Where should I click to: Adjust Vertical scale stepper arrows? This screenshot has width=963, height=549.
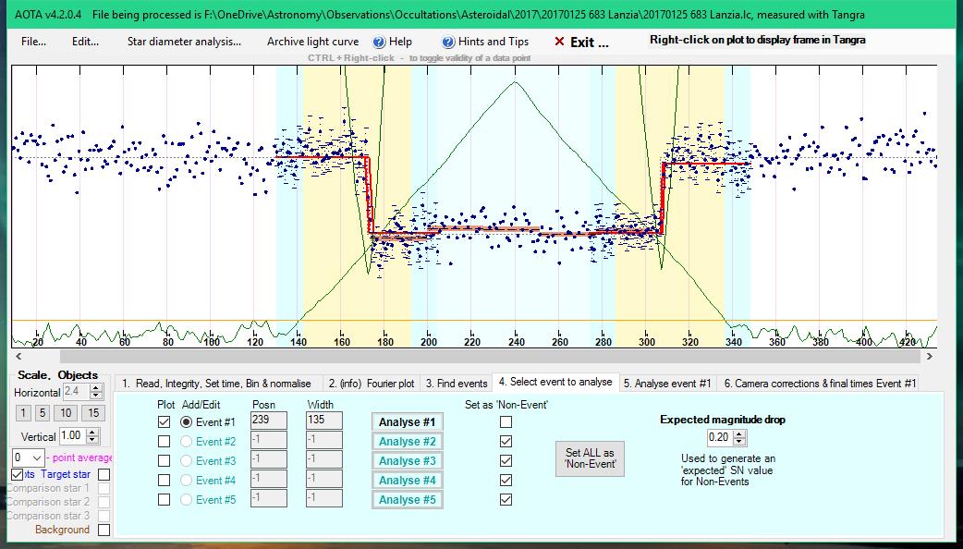pyautogui.click(x=92, y=436)
